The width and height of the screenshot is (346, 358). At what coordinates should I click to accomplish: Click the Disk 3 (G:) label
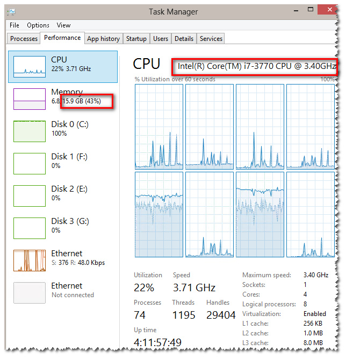(70, 221)
